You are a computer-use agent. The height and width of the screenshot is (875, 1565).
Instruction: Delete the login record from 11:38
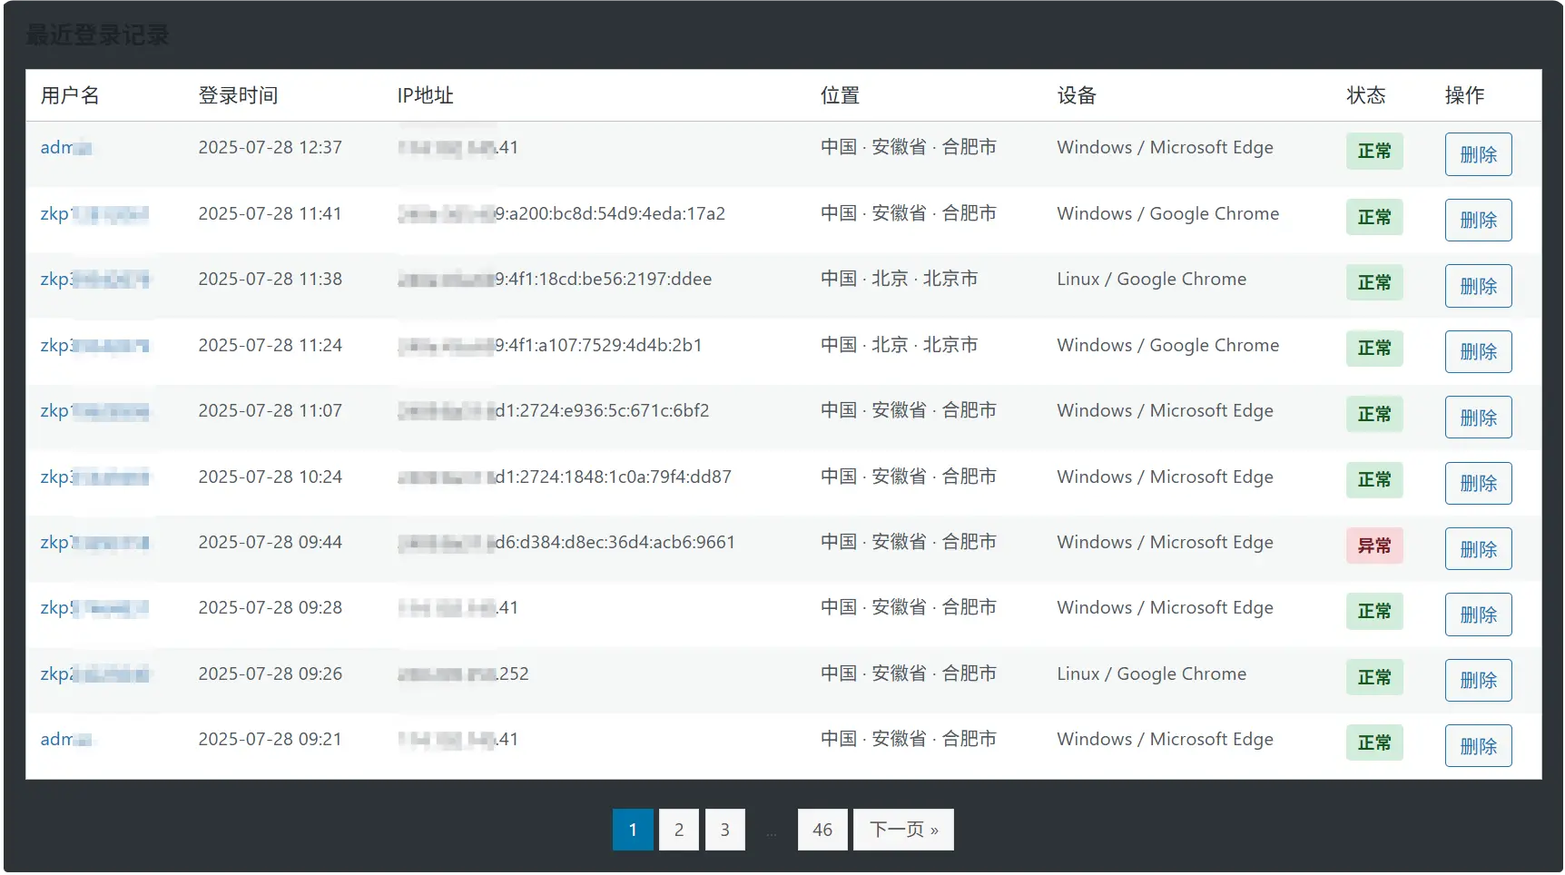point(1478,286)
